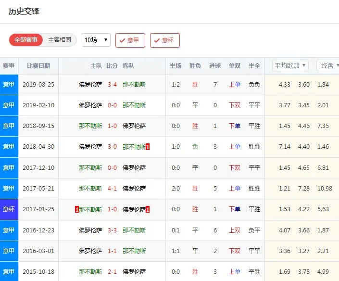Click odds value 4.99
The image size is (339, 281).
pos(323,272)
